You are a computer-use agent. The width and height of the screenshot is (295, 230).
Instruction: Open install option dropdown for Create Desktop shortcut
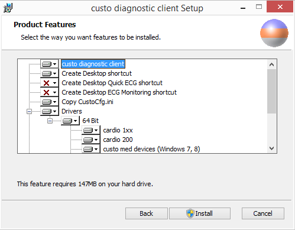[x=50, y=73]
